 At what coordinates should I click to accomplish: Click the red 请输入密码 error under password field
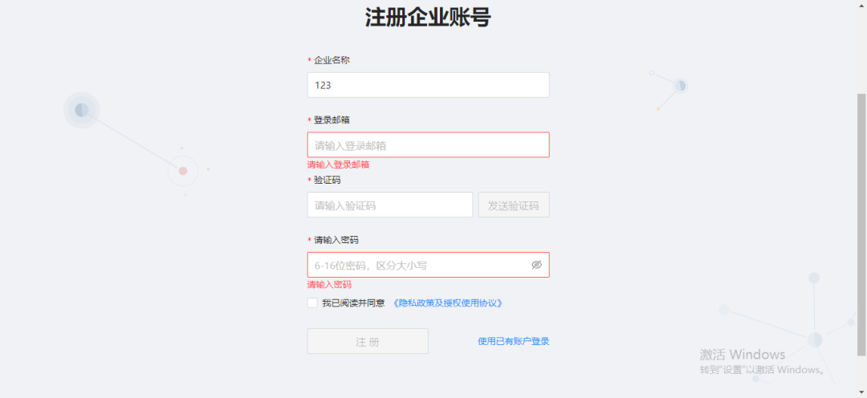[x=330, y=285]
